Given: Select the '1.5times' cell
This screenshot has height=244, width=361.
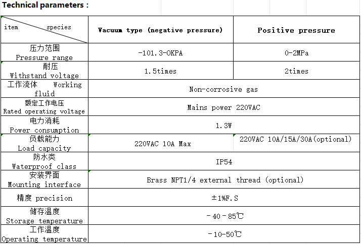Looking at the screenshot, I should point(160,71).
